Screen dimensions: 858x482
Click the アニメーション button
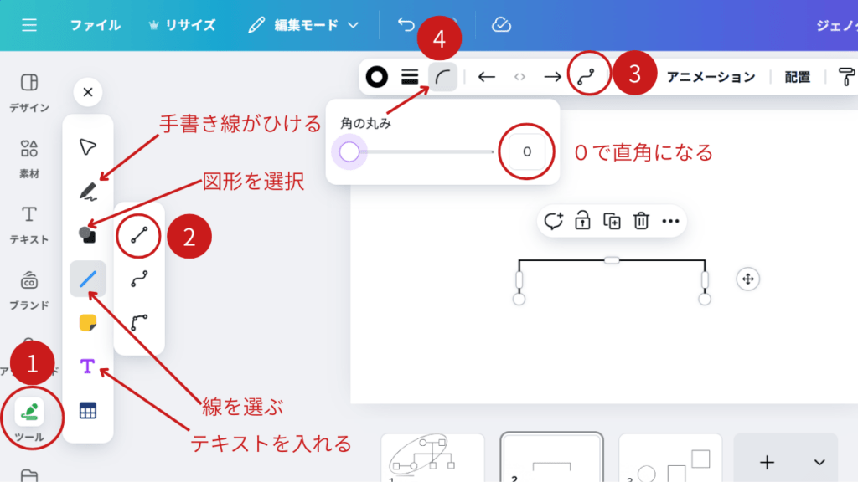coord(711,77)
